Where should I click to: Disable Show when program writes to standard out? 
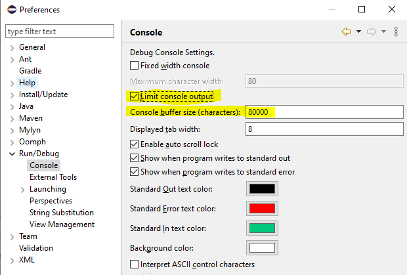click(x=135, y=158)
